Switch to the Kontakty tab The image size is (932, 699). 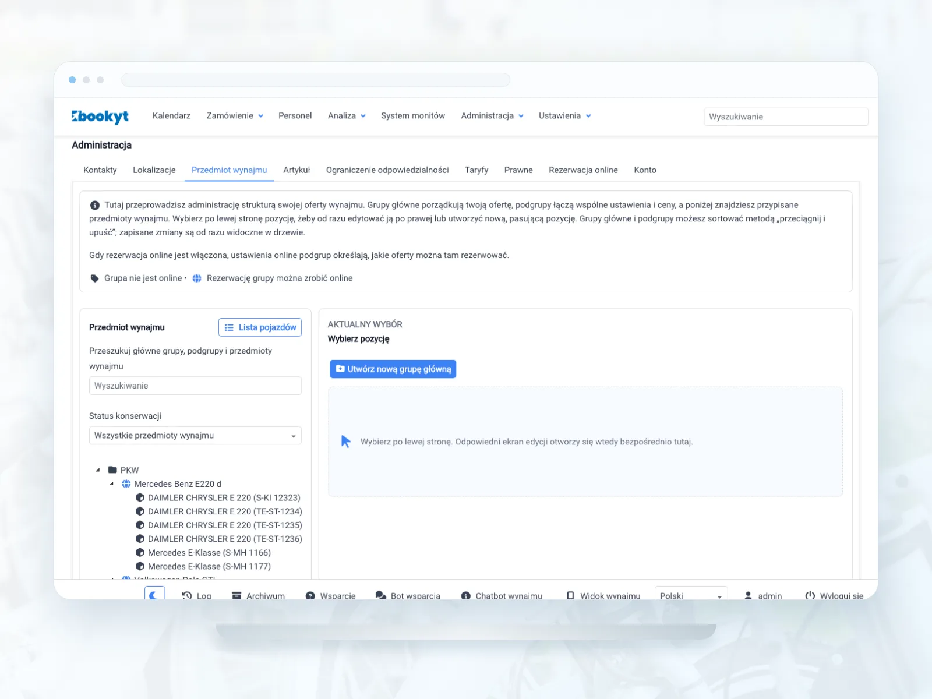point(100,170)
